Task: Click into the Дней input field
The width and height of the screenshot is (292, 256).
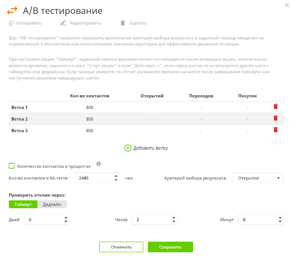Action: [x=44, y=220]
